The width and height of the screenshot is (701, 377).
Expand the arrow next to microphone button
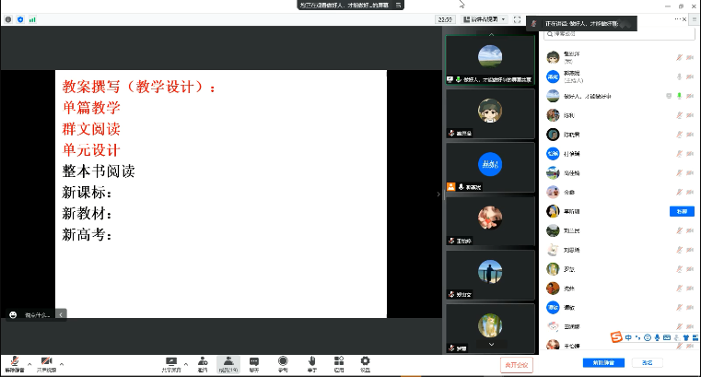coord(29,360)
